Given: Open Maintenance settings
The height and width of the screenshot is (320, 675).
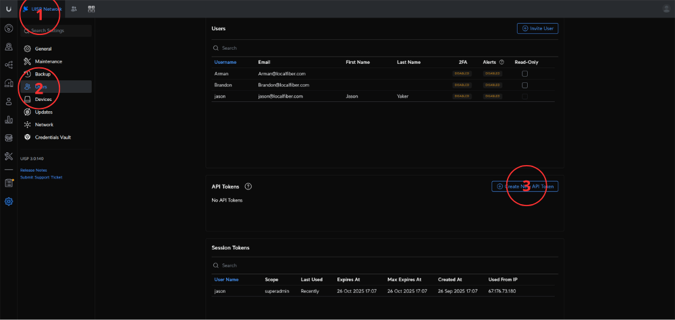Looking at the screenshot, I should coord(56,61).
